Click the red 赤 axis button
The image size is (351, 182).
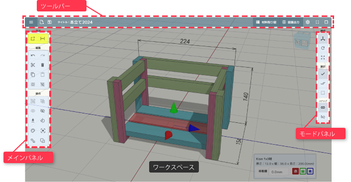[x=295, y=172]
